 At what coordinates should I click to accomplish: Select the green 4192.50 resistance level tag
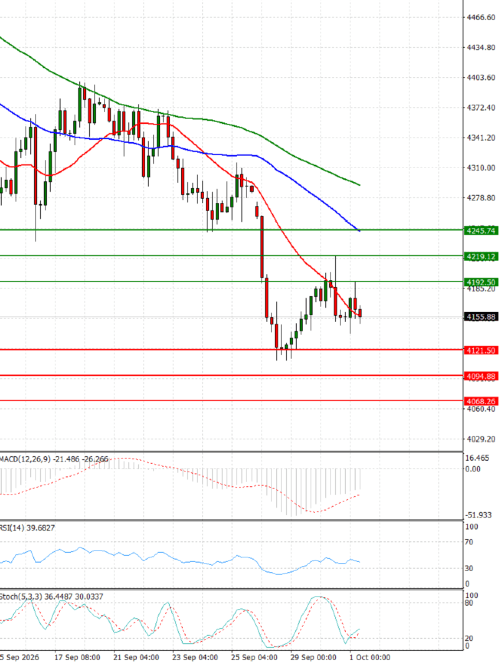[481, 282]
